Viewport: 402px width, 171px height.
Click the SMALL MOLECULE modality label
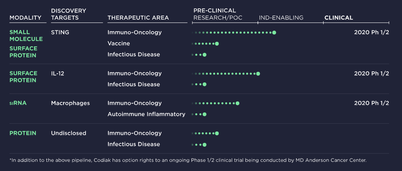tap(26, 36)
